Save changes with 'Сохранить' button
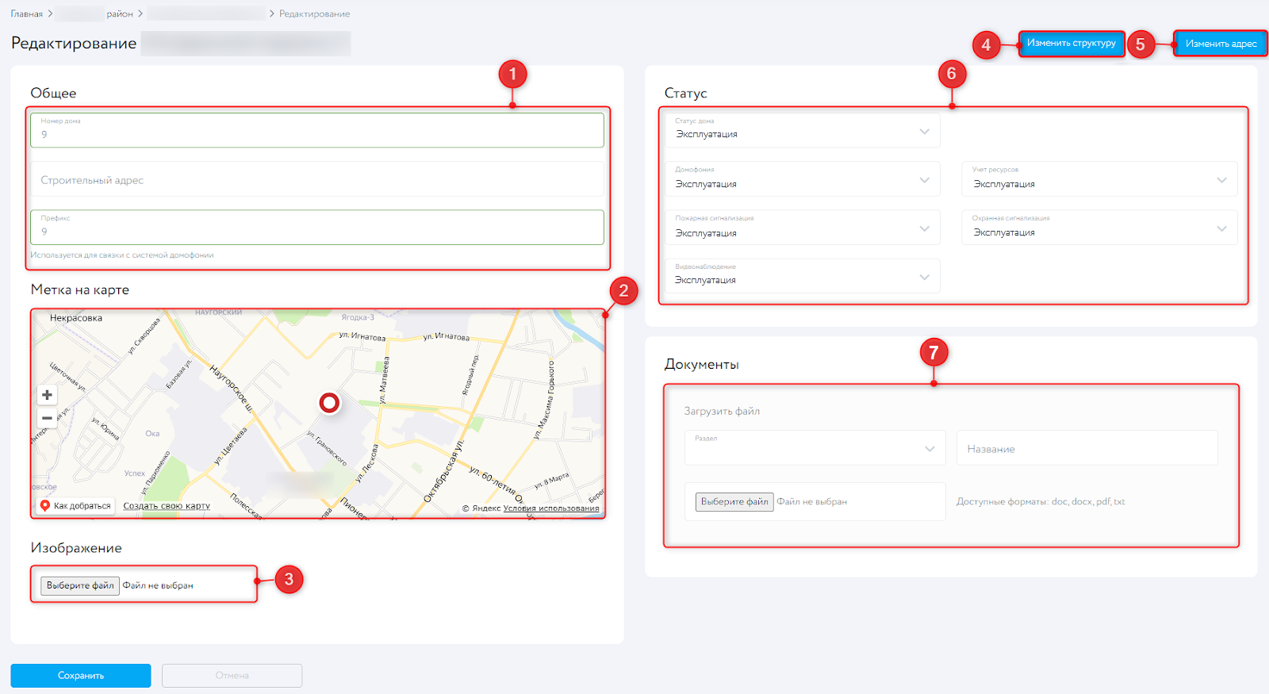This screenshot has height=694, width=1269. point(81,676)
